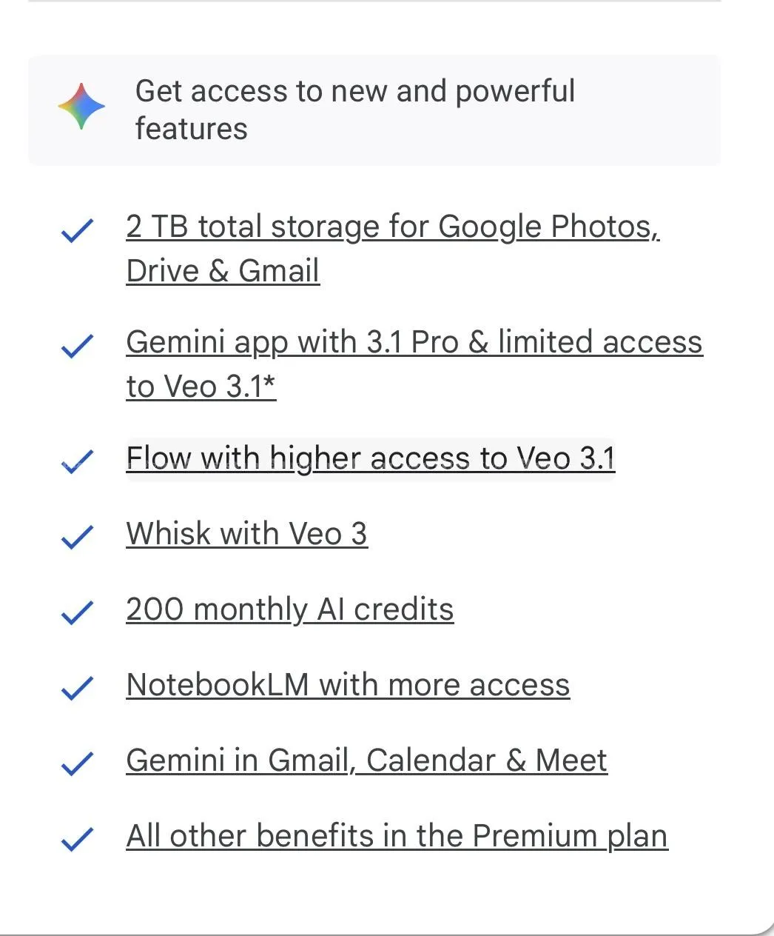Open Gemini app with 3.1 Pro link

pos(414,343)
